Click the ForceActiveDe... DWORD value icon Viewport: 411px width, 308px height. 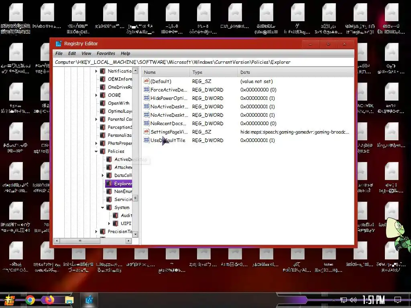tap(146, 89)
